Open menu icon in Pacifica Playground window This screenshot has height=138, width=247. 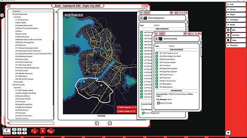point(171,12)
